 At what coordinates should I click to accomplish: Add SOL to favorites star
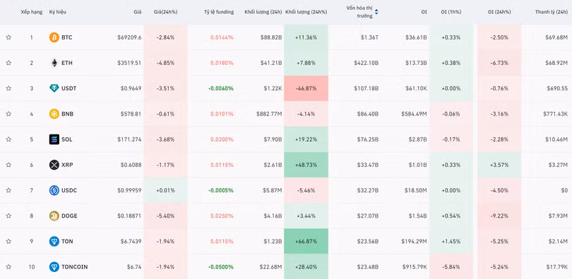pos(8,139)
